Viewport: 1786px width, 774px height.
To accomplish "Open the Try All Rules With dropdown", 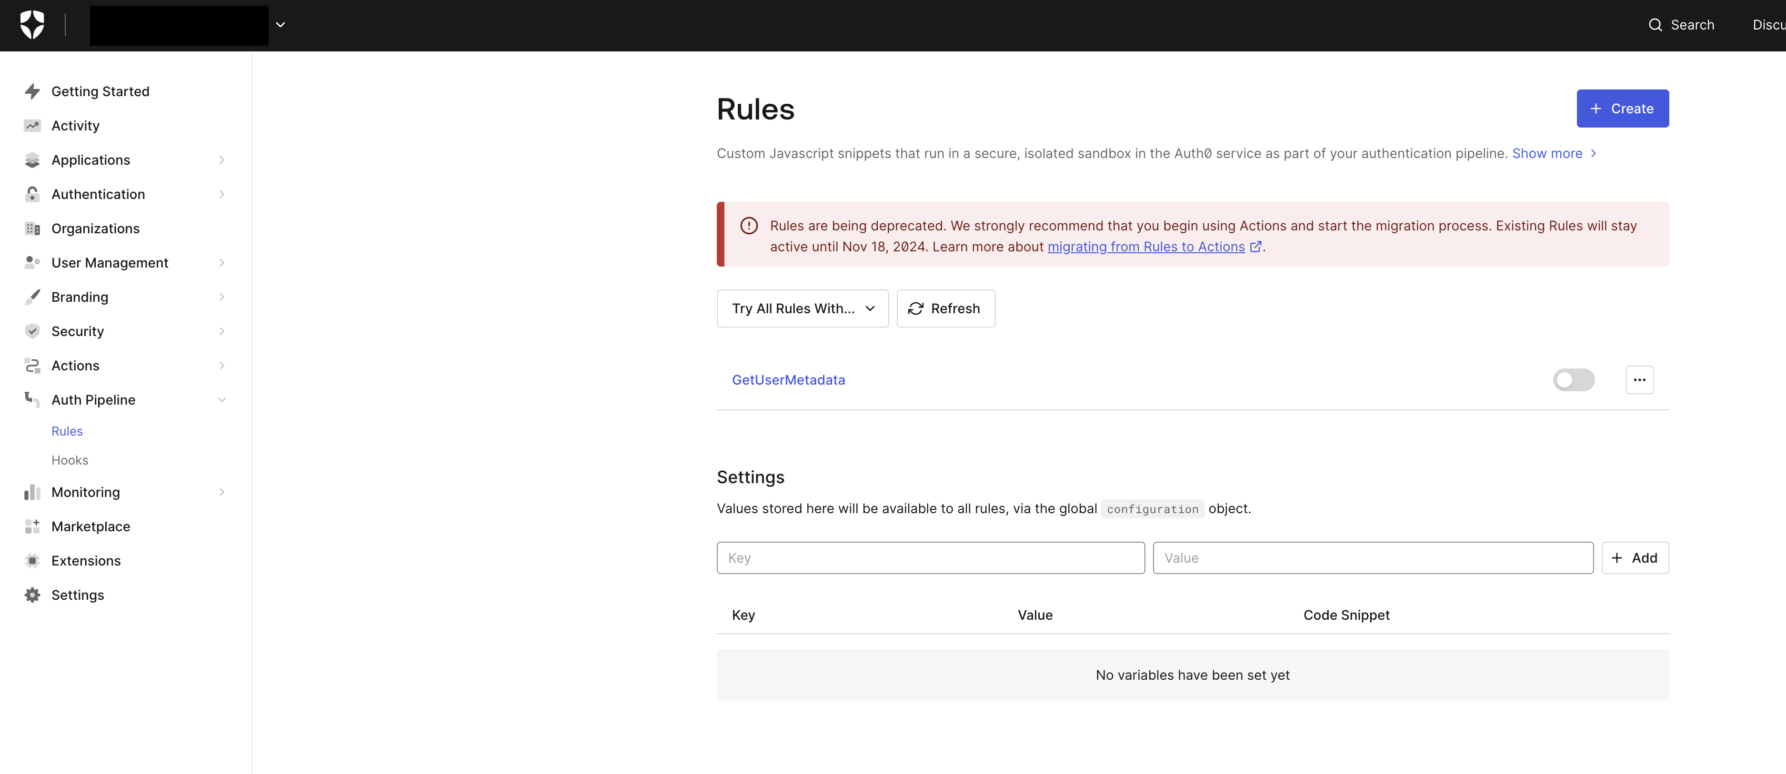I will (802, 308).
